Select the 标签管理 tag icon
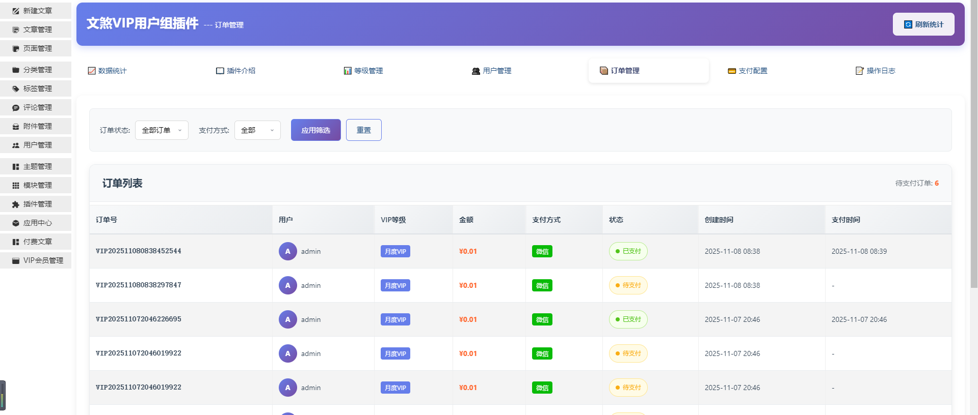Screen dimensions: 978x415 pyautogui.click(x=16, y=89)
